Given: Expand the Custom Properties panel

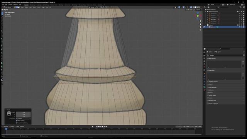Looking at the screenshot, I should pos(213,103).
